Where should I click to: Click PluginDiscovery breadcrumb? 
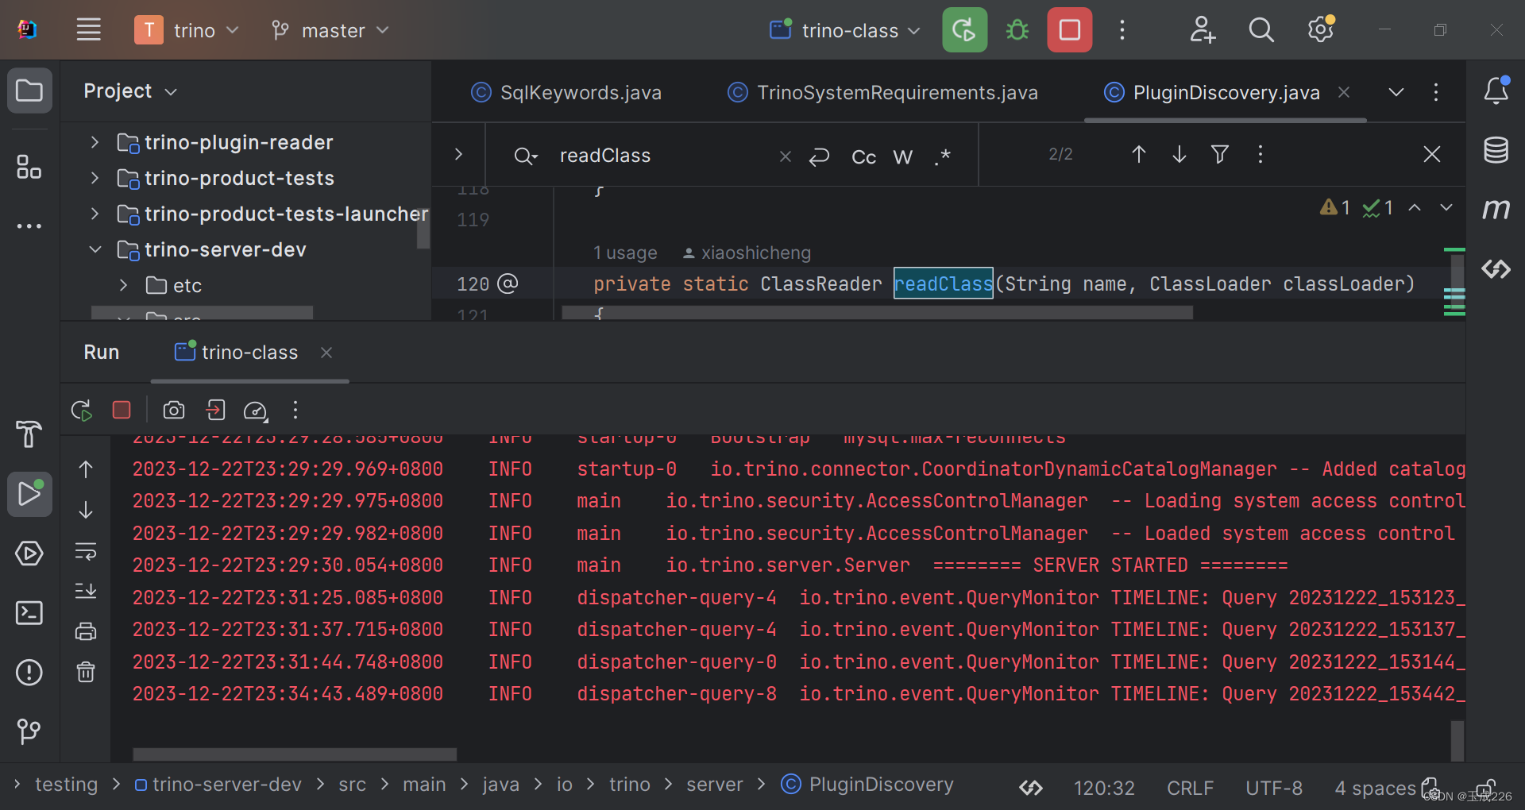pos(868,785)
